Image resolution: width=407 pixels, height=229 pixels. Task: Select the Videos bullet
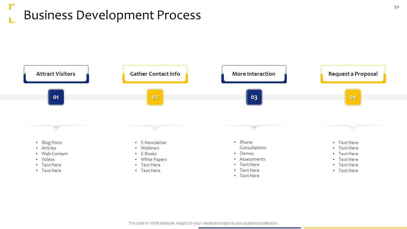tap(48, 159)
